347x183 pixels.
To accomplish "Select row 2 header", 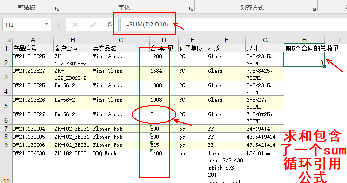I will click(6, 60).
